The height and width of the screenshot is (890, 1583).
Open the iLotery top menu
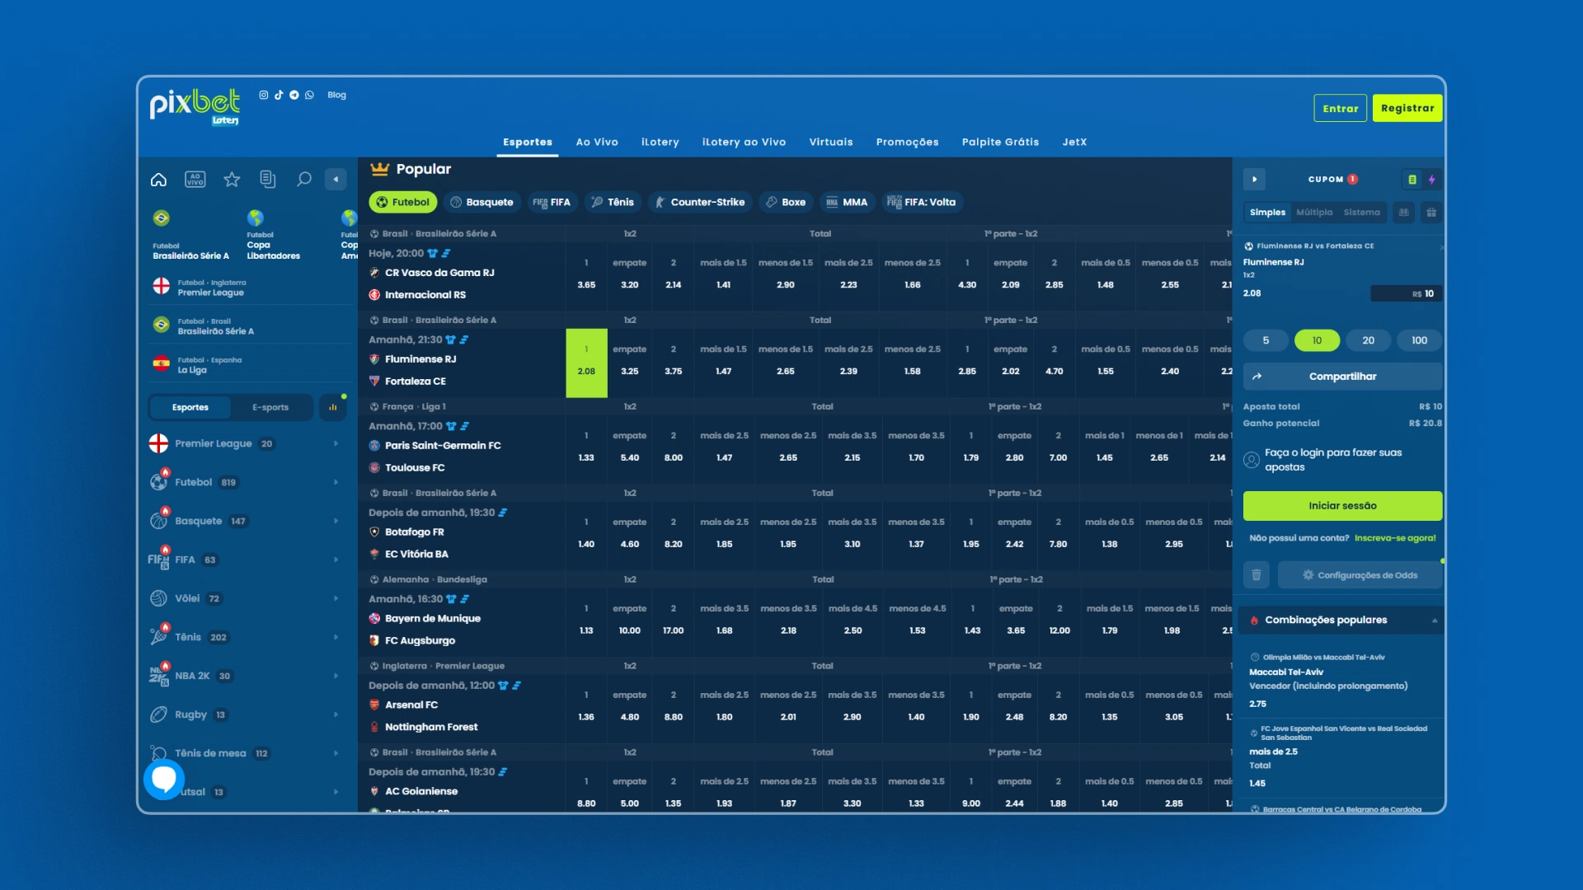[660, 142]
